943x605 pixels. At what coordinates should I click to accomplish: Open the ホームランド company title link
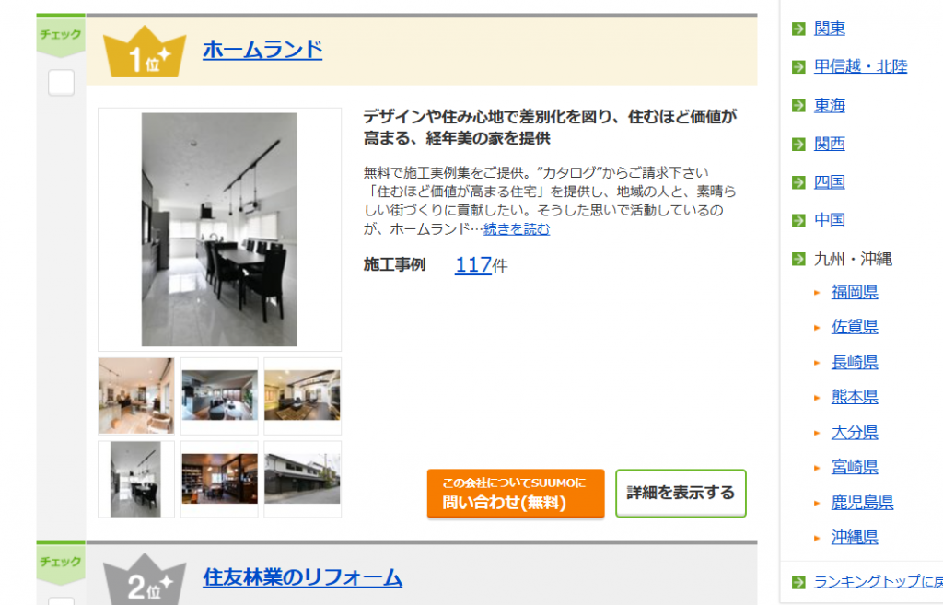pyautogui.click(x=262, y=50)
